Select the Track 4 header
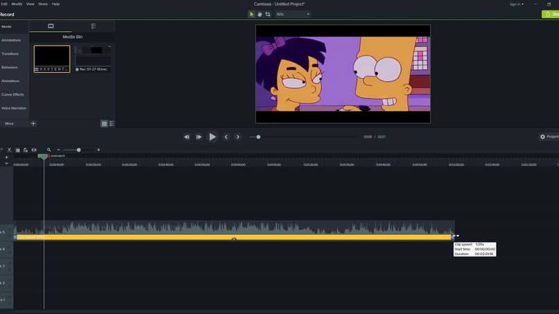This screenshot has height=314, width=559. (x=6, y=249)
